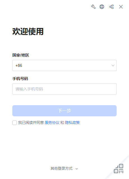Open the globe language selector icon
Screen dimensions: 129x179
pyautogui.click(x=102, y=7)
